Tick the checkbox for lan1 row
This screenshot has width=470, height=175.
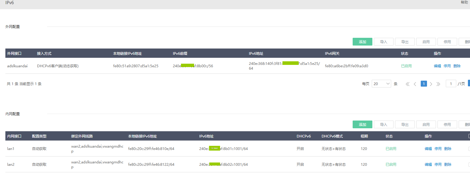[469, 149]
